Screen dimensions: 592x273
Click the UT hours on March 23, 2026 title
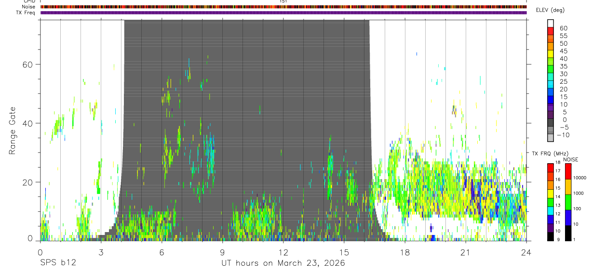(283, 264)
